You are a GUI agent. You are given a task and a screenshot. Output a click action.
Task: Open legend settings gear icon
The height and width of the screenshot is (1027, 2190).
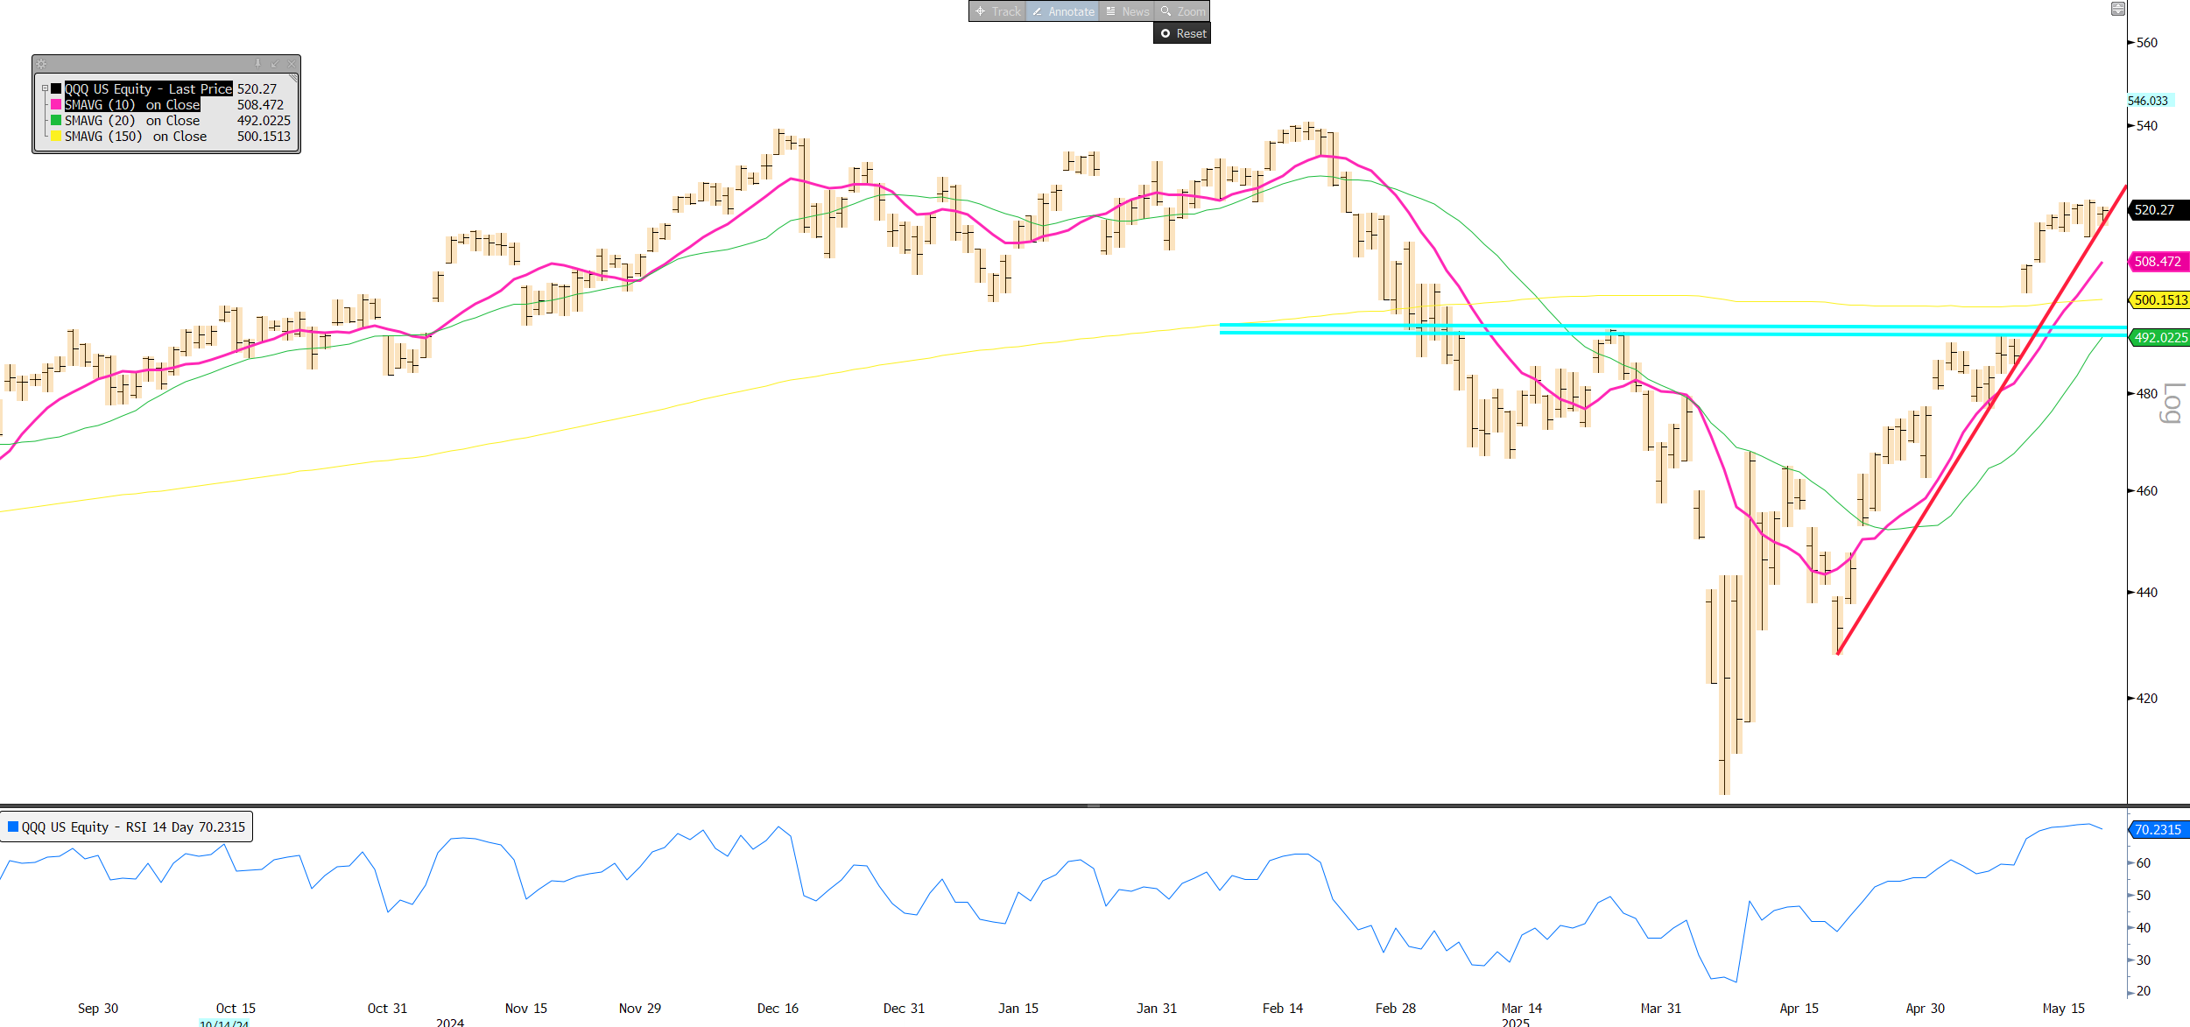point(41,64)
